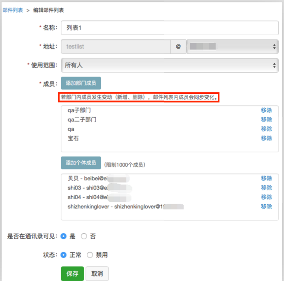Select 是 for visible in address book
The width and height of the screenshot is (288, 281).
(x=63, y=236)
